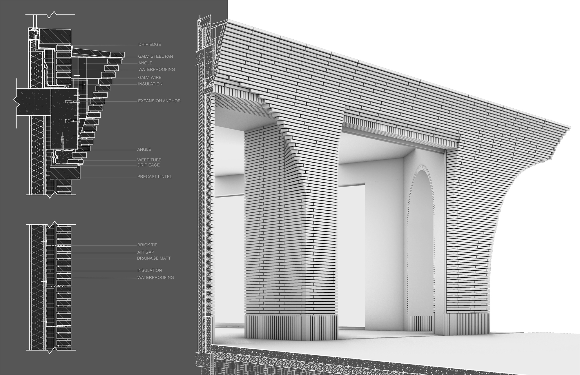The image size is (580, 375).
Task: Click the GALV. STEEL PAN label
Action: (155, 56)
